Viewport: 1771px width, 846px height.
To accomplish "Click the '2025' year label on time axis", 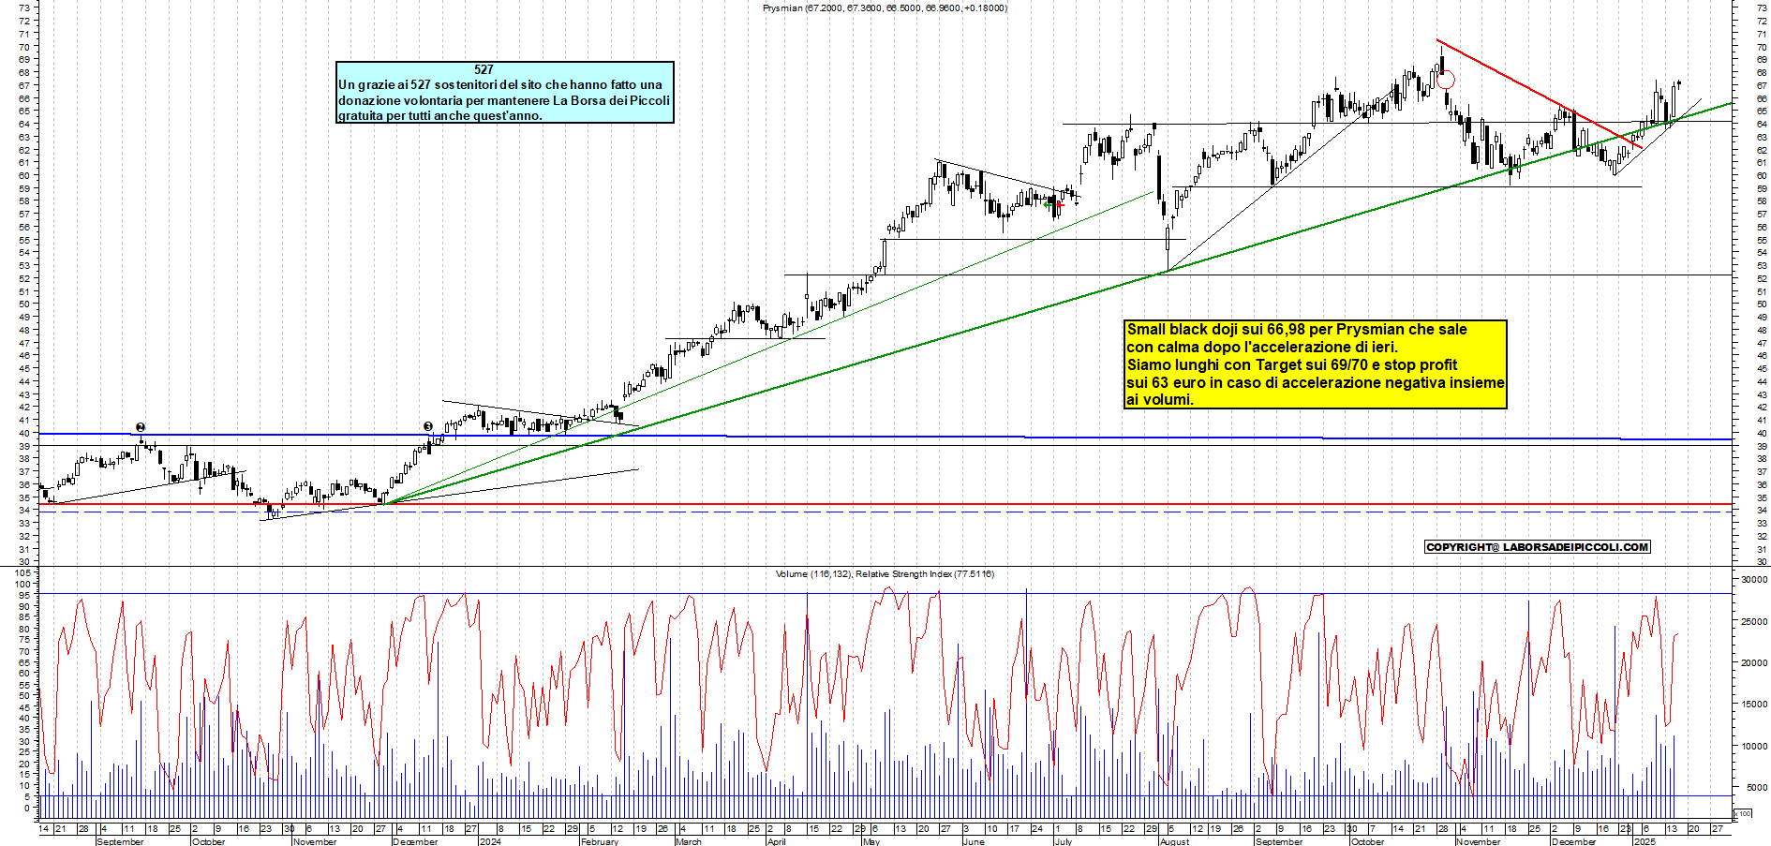I will pos(1644,841).
